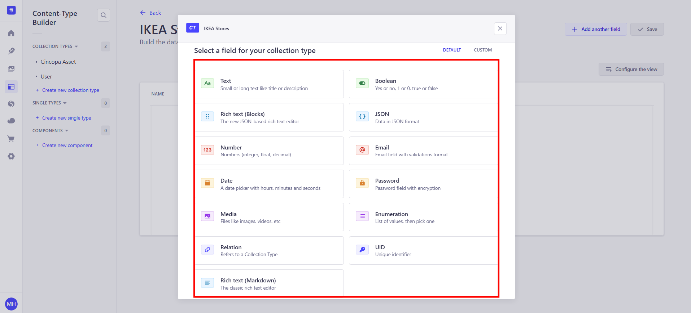
Task: Click Add another field button
Action: pos(596,29)
